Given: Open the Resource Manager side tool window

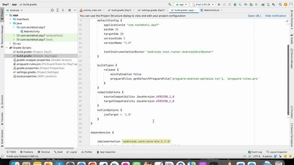Looking at the screenshot, I should click(2, 36).
